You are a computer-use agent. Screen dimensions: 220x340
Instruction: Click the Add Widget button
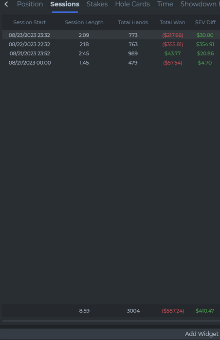tap(202, 334)
